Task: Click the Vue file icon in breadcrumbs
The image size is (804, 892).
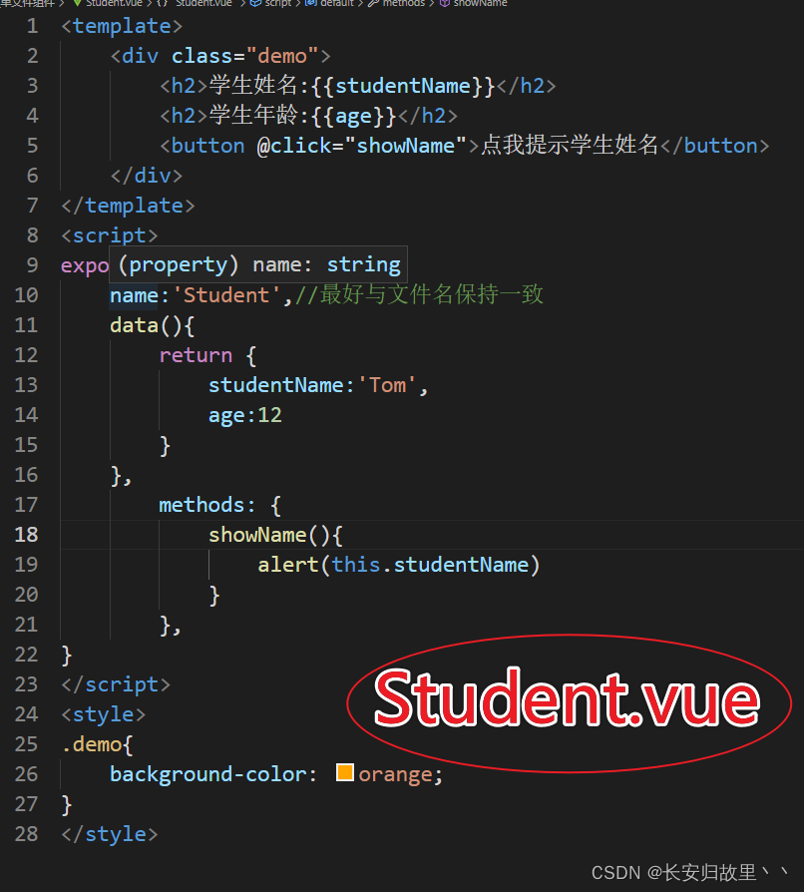Action: tap(78, 3)
